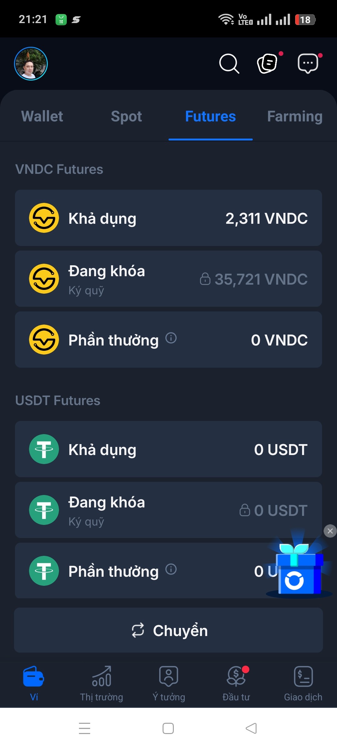Dismiss the floating gift box popup

pyautogui.click(x=330, y=531)
